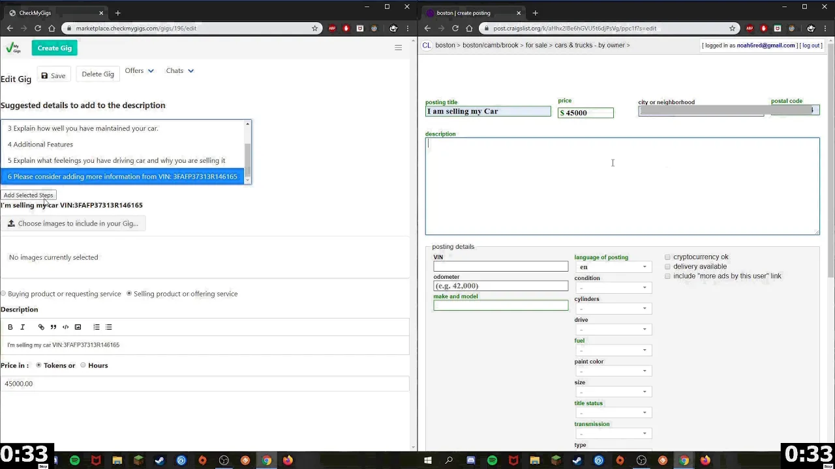Open Firefox from the right taskbar
This screenshot has height=469, width=835.
coord(705,461)
